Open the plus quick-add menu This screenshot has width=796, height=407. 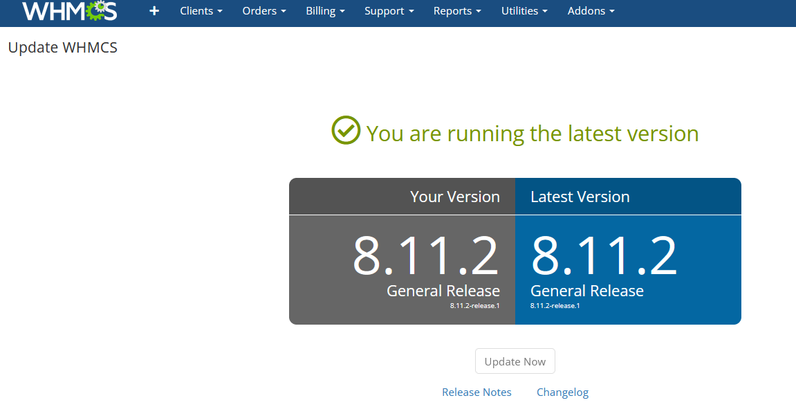tap(154, 10)
